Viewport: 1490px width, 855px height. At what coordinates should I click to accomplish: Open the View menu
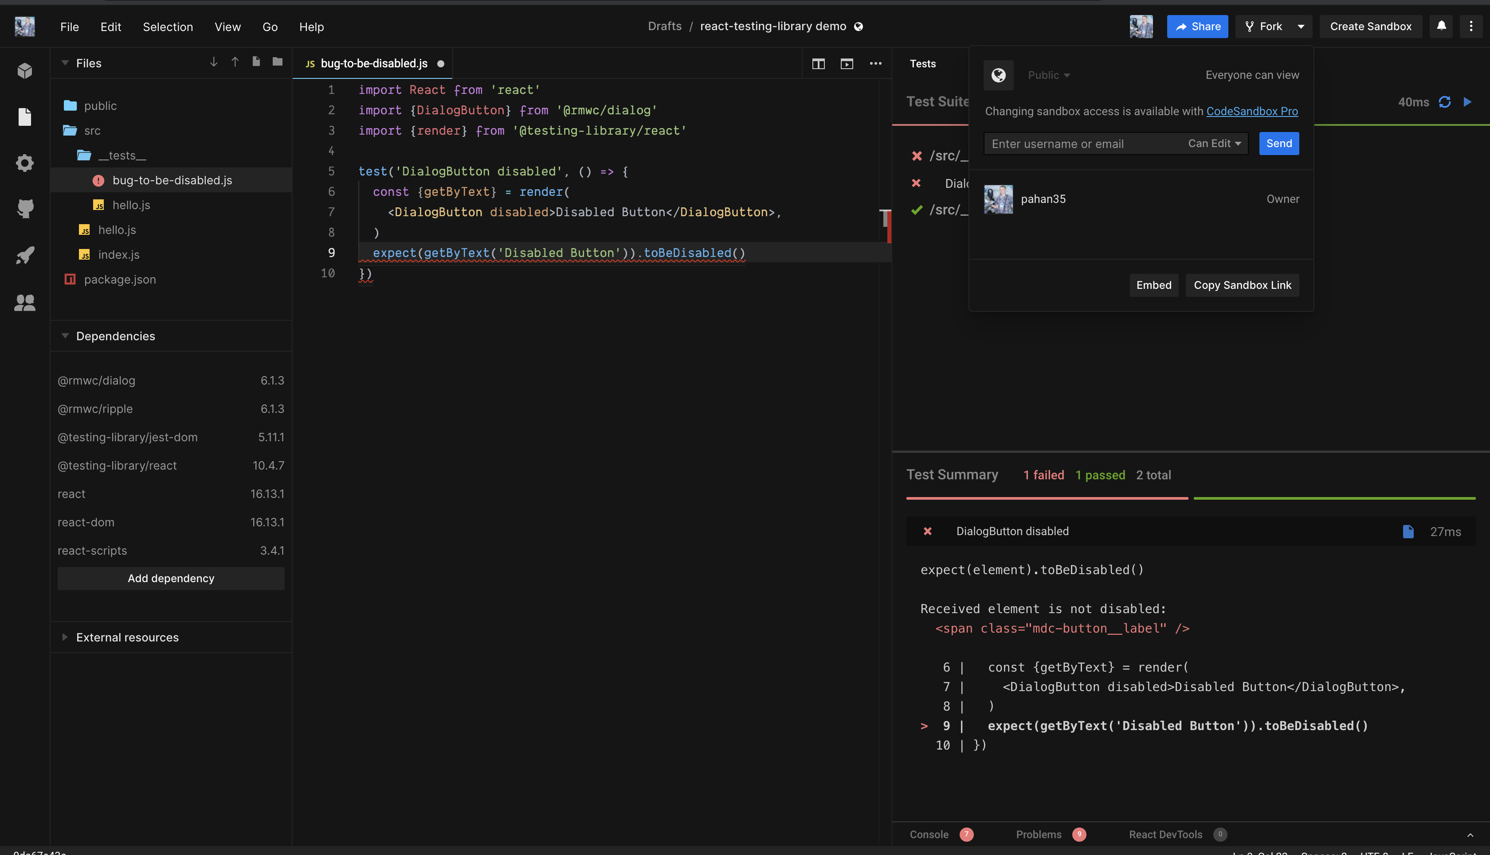(x=227, y=27)
